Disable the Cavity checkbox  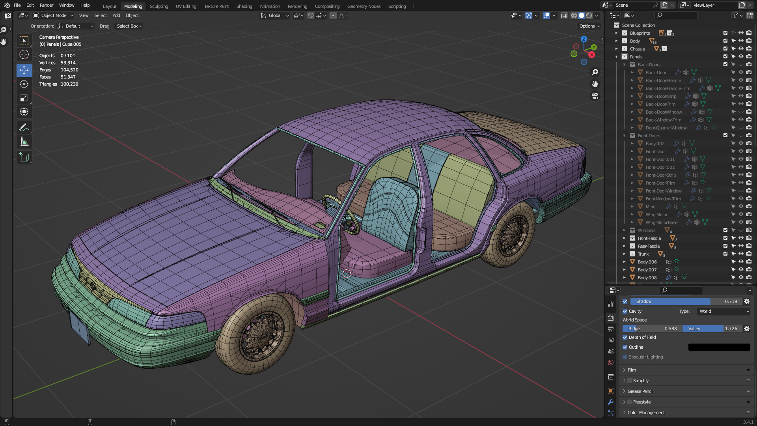625,311
